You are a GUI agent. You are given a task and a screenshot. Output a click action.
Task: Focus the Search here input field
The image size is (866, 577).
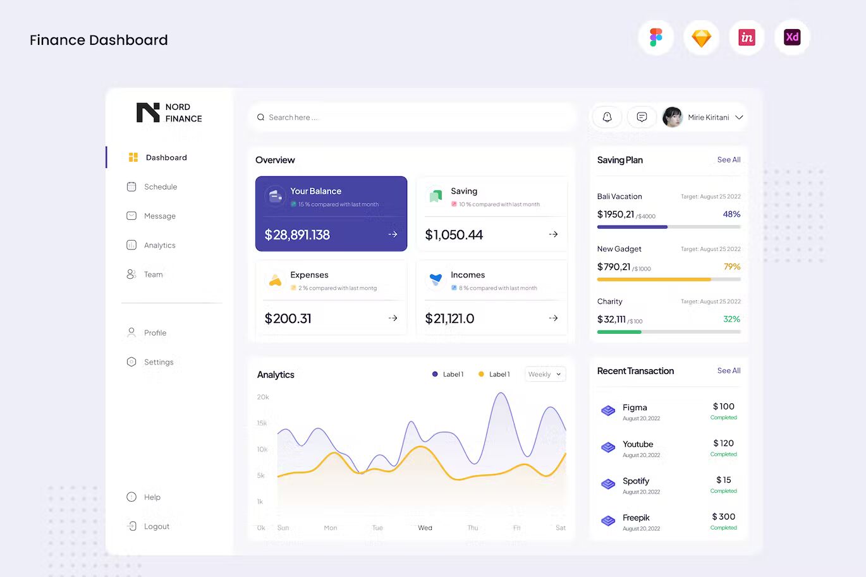pyautogui.click(x=411, y=118)
